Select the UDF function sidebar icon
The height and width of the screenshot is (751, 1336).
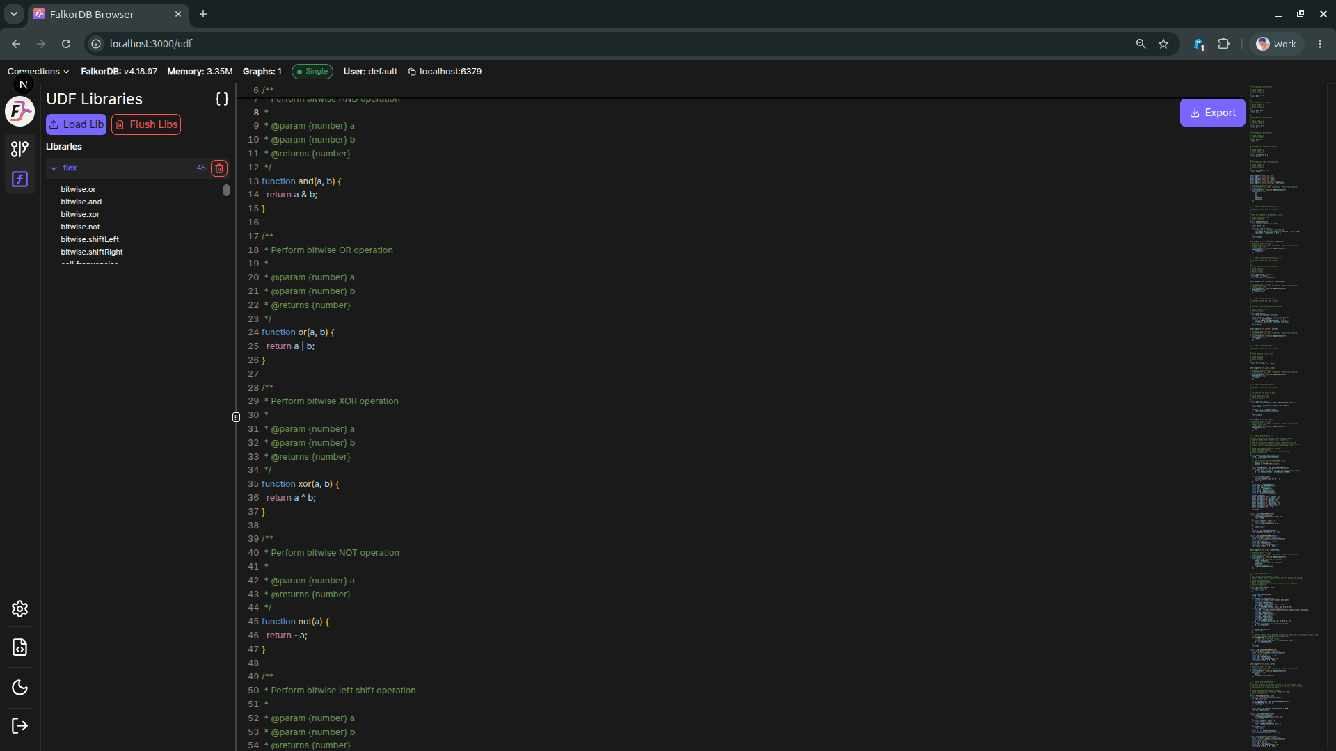[x=19, y=179]
